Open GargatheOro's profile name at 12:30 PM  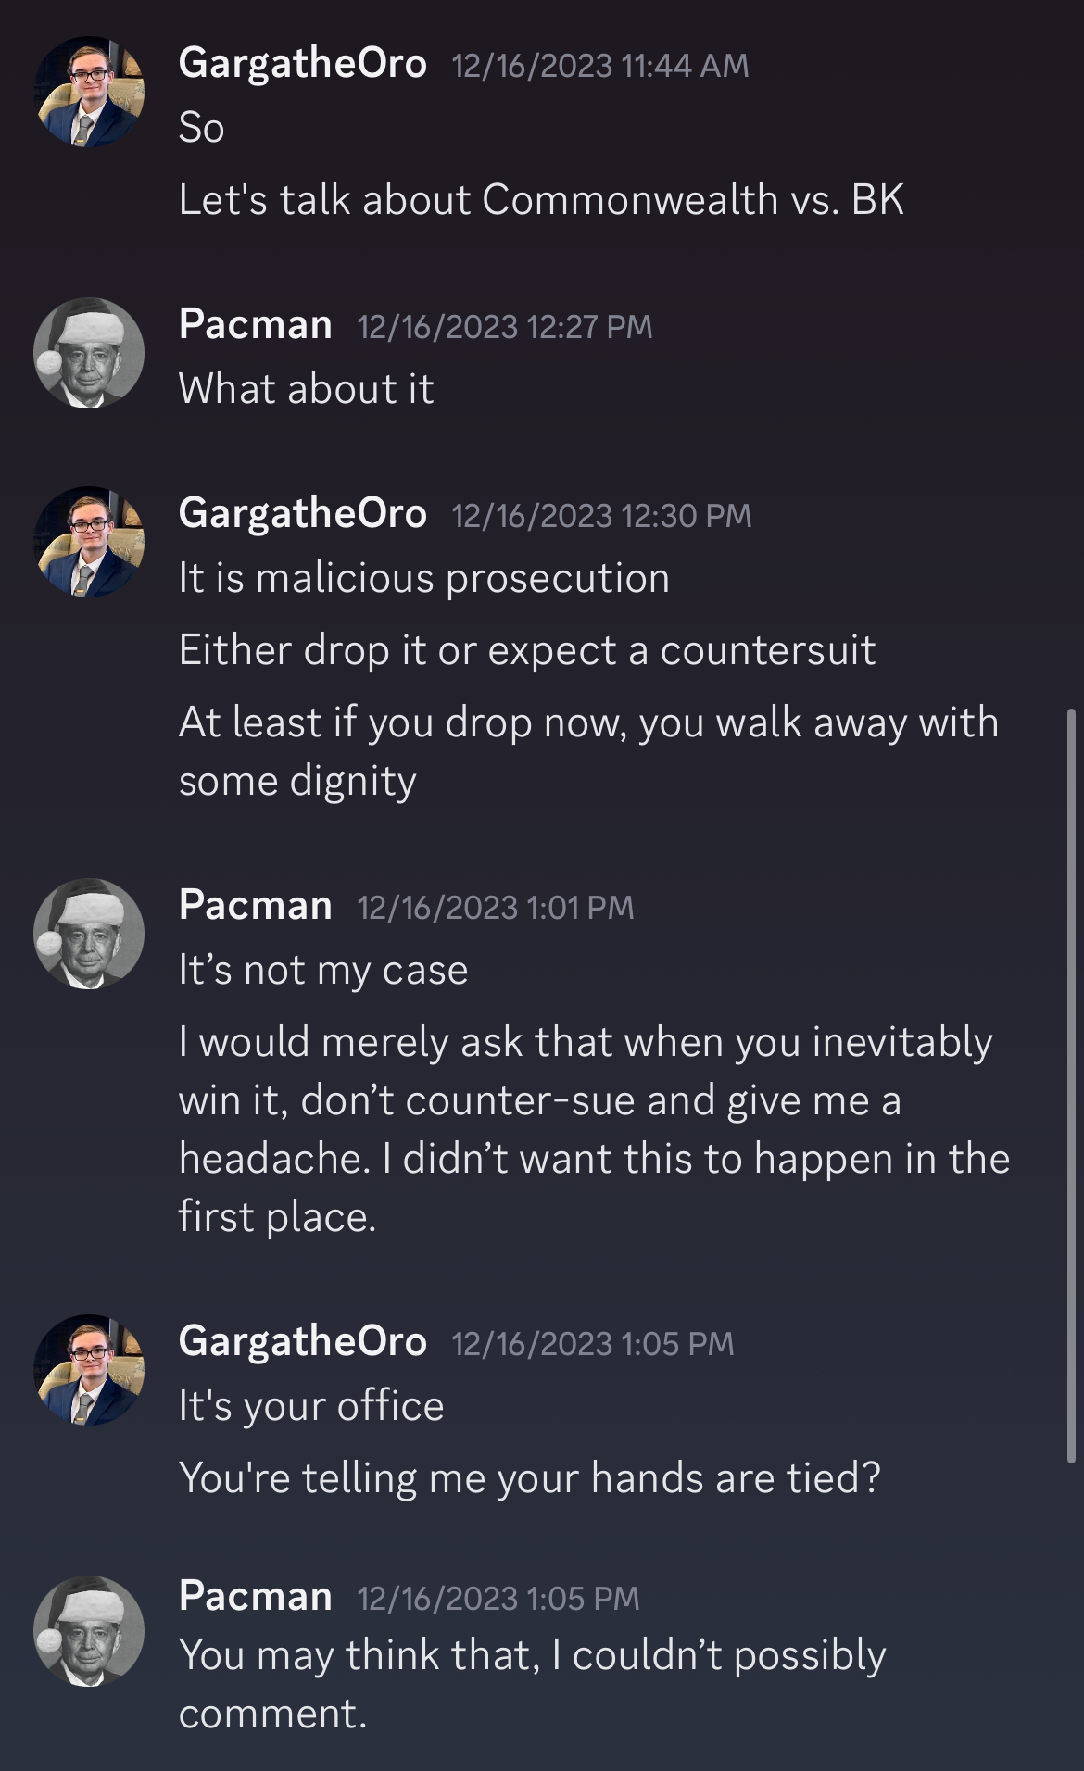(x=302, y=513)
